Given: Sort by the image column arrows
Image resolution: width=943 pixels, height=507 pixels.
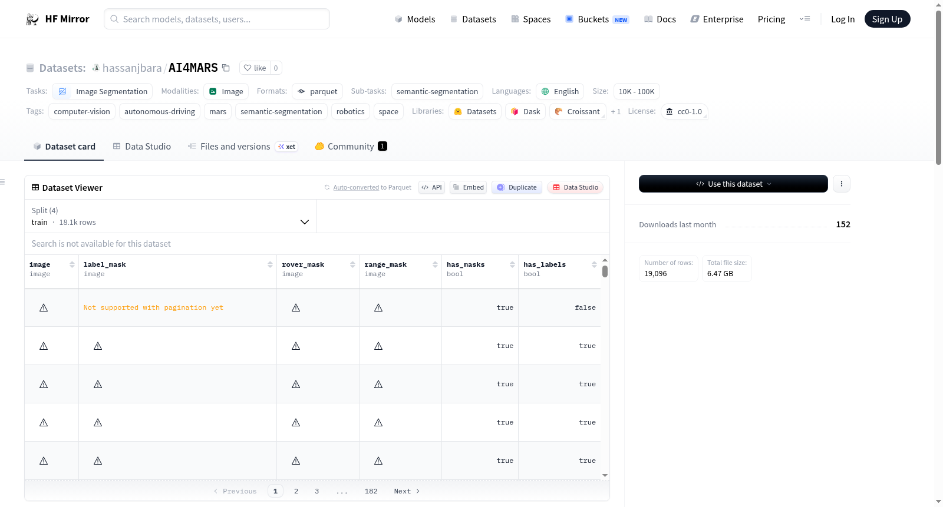Looking at the screenshot, I should point(72,264).
